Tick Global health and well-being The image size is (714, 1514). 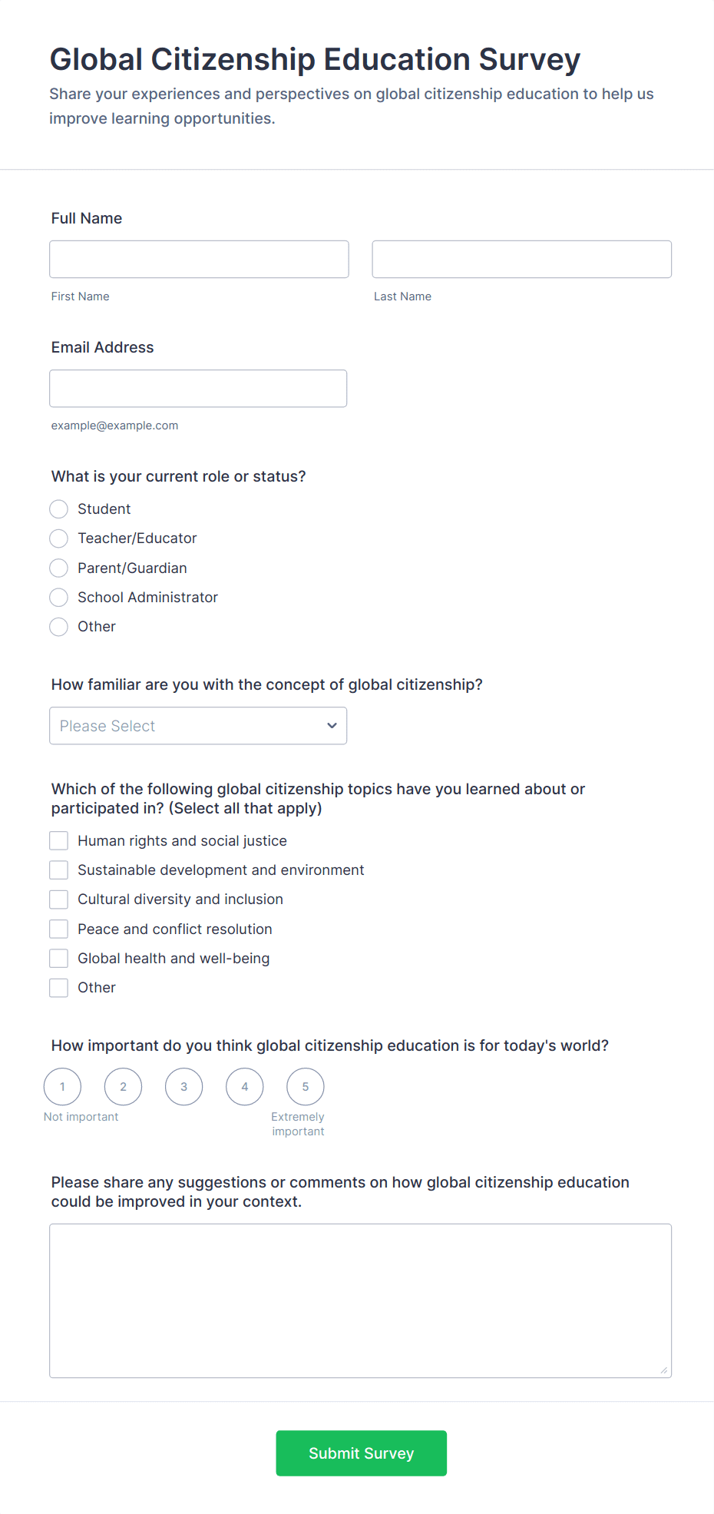(x=59, y=959)
